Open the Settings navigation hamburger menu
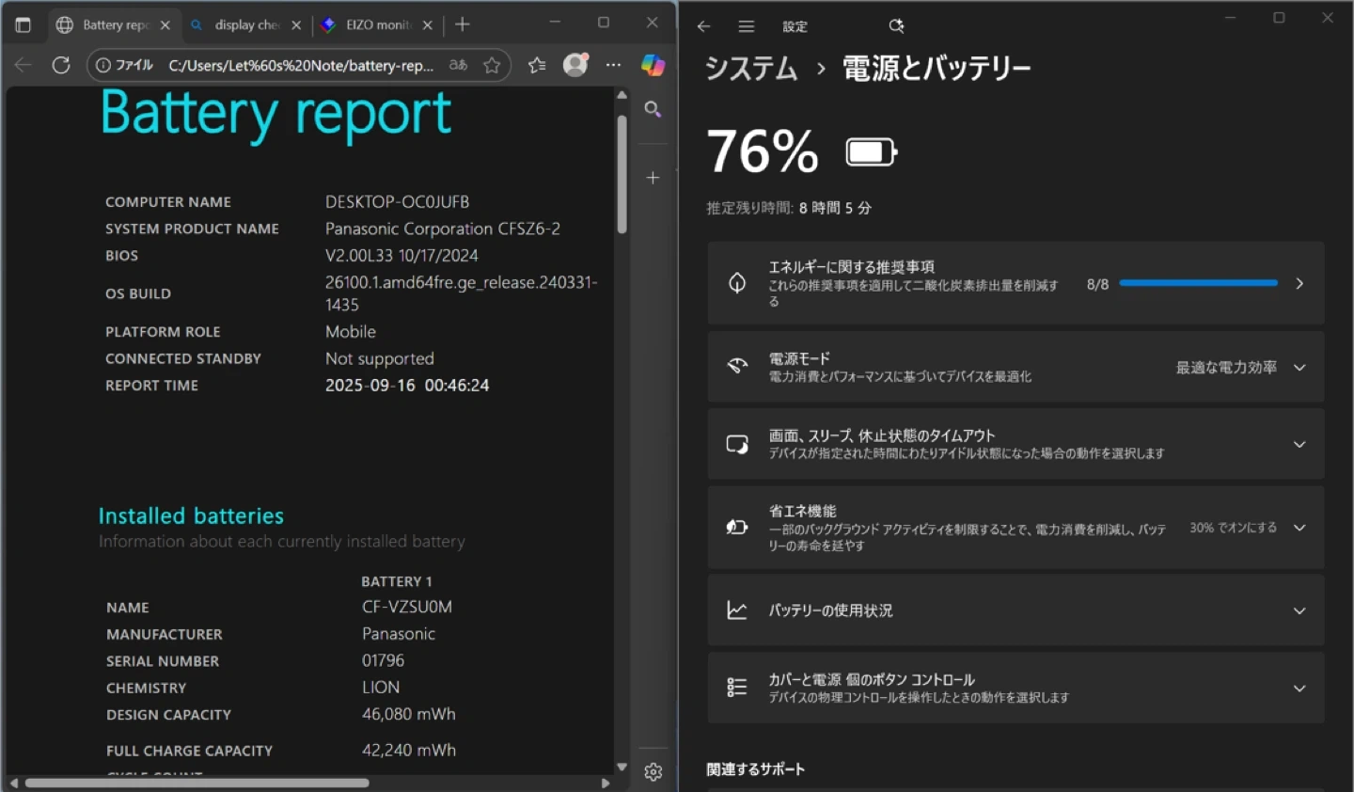 (x=747, y=26)
